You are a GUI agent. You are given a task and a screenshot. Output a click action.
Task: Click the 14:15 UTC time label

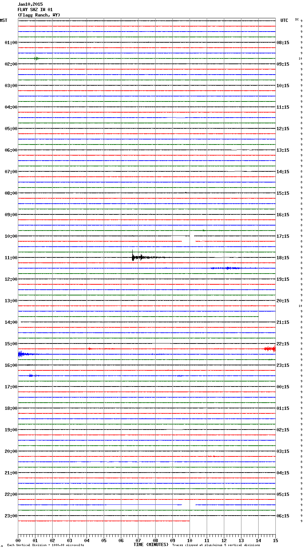[283, 172]
